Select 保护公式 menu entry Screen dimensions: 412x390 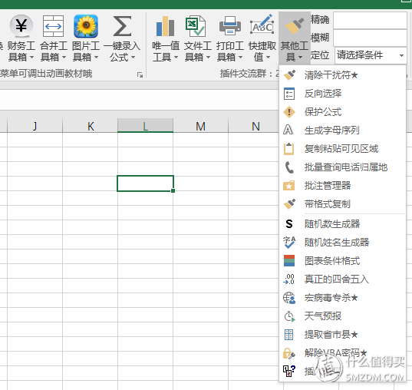(342, 112)
